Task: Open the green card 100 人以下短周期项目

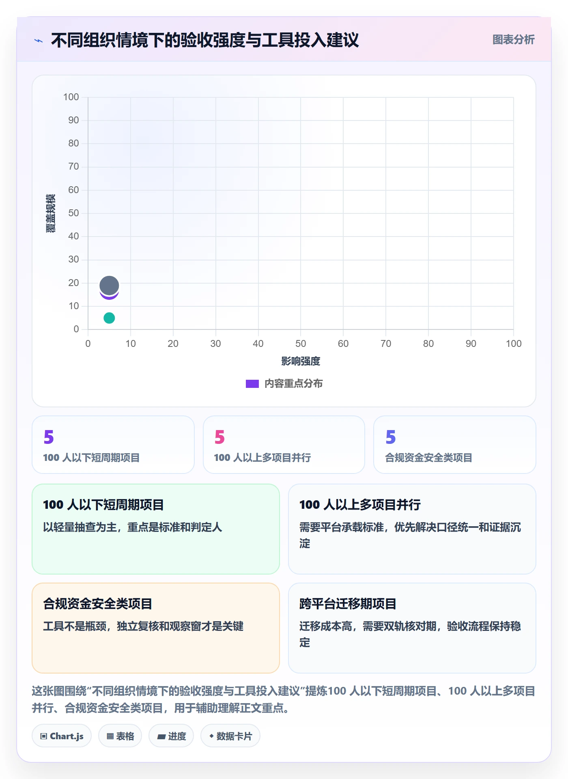Action: [x=156, y=529]
